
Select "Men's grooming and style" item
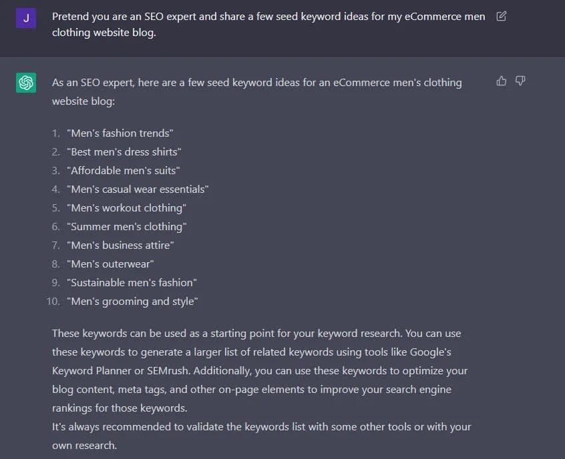[132, 302]
